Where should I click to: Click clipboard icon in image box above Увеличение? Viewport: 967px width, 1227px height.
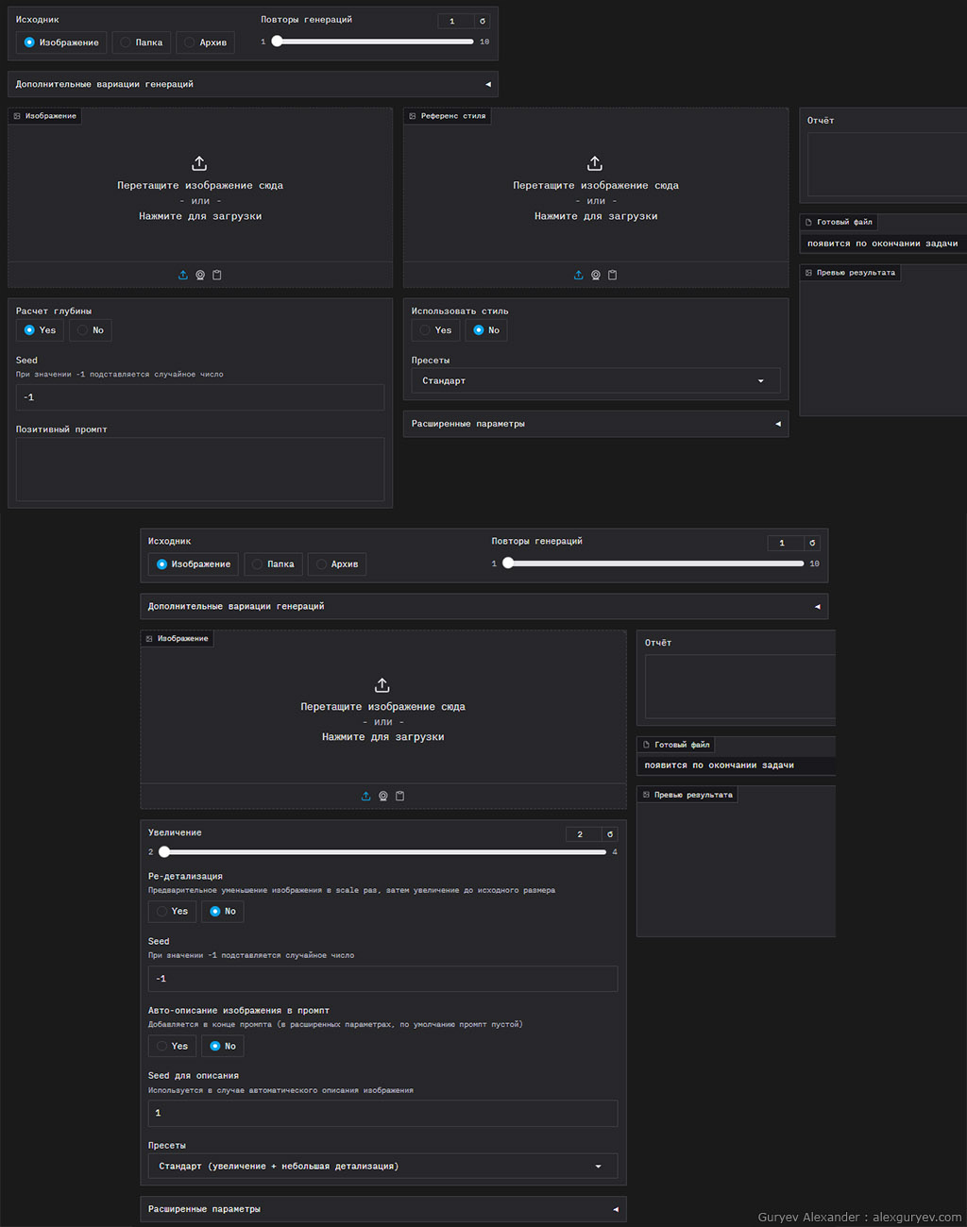coord(400,797)
